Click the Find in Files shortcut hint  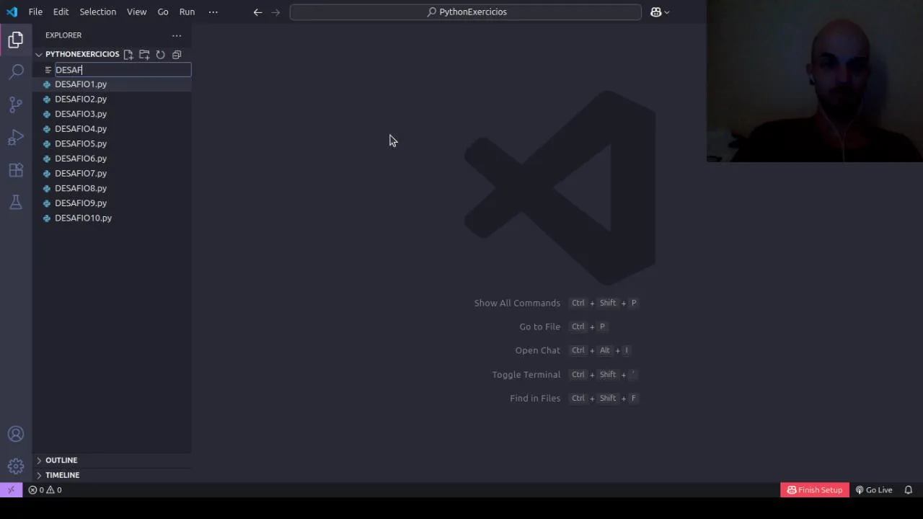pos(574,398)
